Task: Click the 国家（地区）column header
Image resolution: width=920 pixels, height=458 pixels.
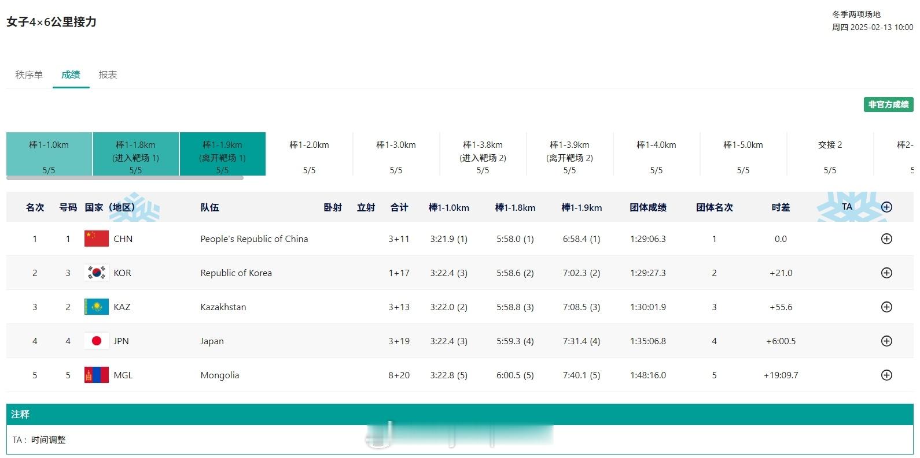Action: (x=110, y=207)
